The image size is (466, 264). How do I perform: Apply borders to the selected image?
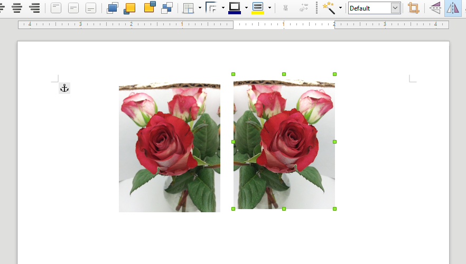(189, 8)
